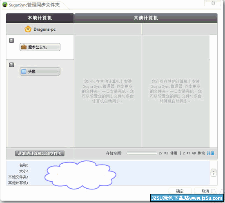This screenshot has height=203, width=225.
Task: Click the help icon above 魔术公文包
Action: pyautogui.click(x=11, y=41)
